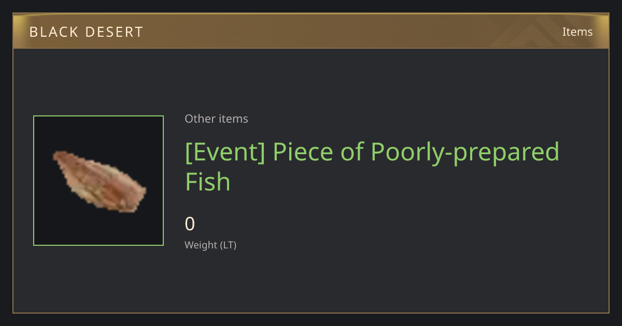This screenshot has width=622, height=326.
Task: Select the word Poorly-prepared in title
Action: coord(465,153)
